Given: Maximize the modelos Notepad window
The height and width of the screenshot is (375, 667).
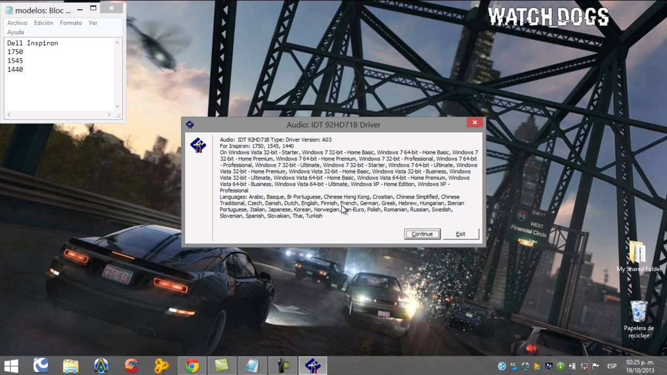Looking at the screenshot, I should pos(93,9).
